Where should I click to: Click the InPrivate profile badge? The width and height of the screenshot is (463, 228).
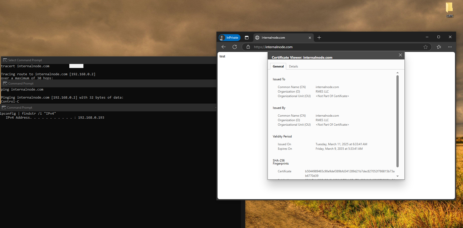(229, 38)
